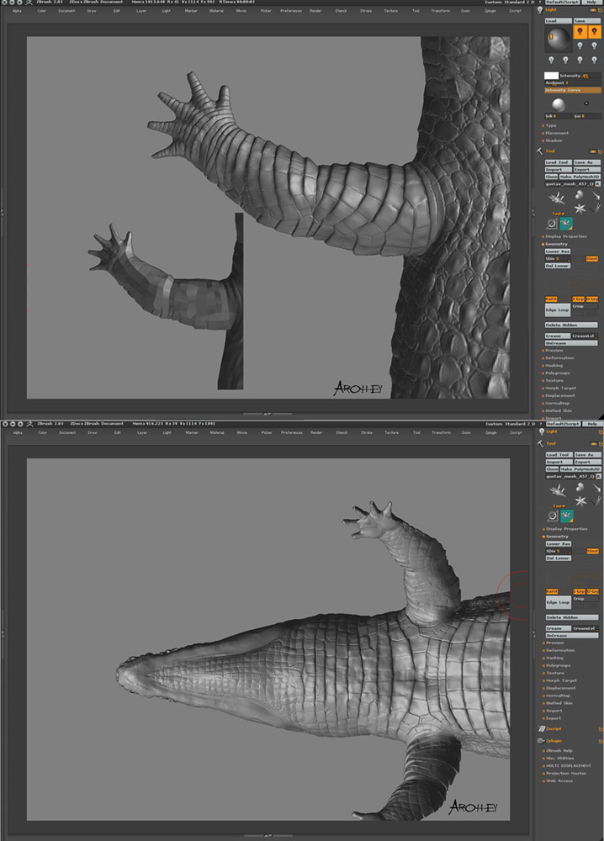Click the orange circular arrow beside Zplugin
This screenshot has height=841, width=604.
tap(601, 741)
